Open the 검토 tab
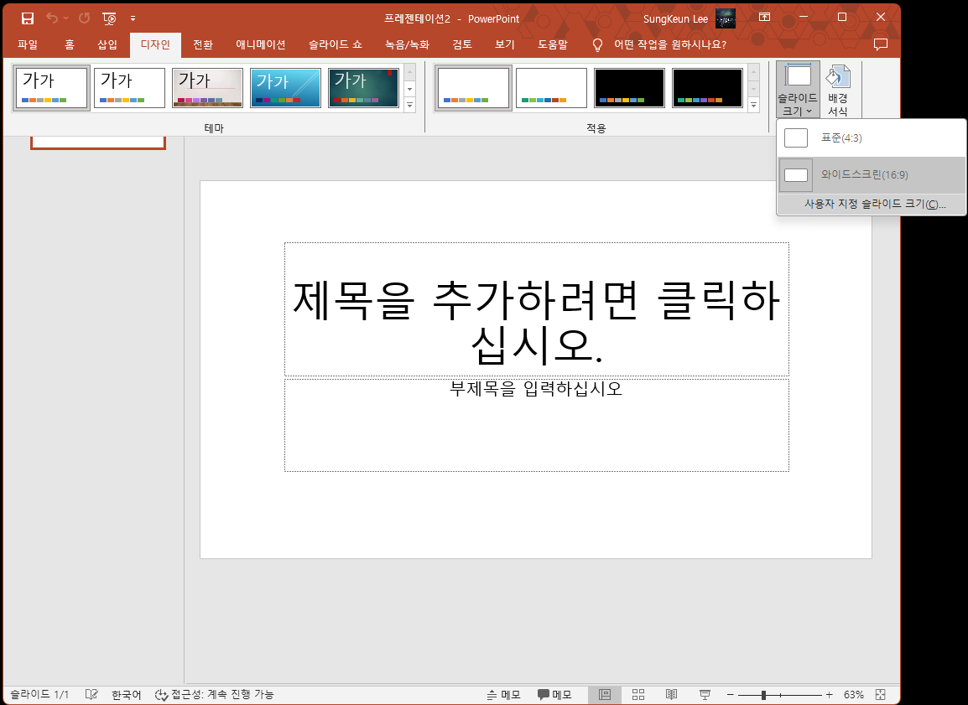The height and width of the screenshot is (705, 968). (x=462, y=44)
